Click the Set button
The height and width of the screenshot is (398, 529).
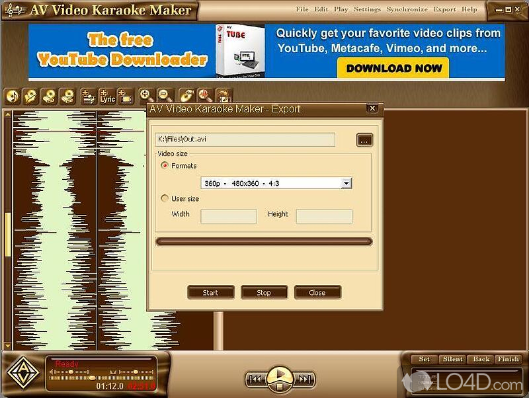click(x=424, y=359)
